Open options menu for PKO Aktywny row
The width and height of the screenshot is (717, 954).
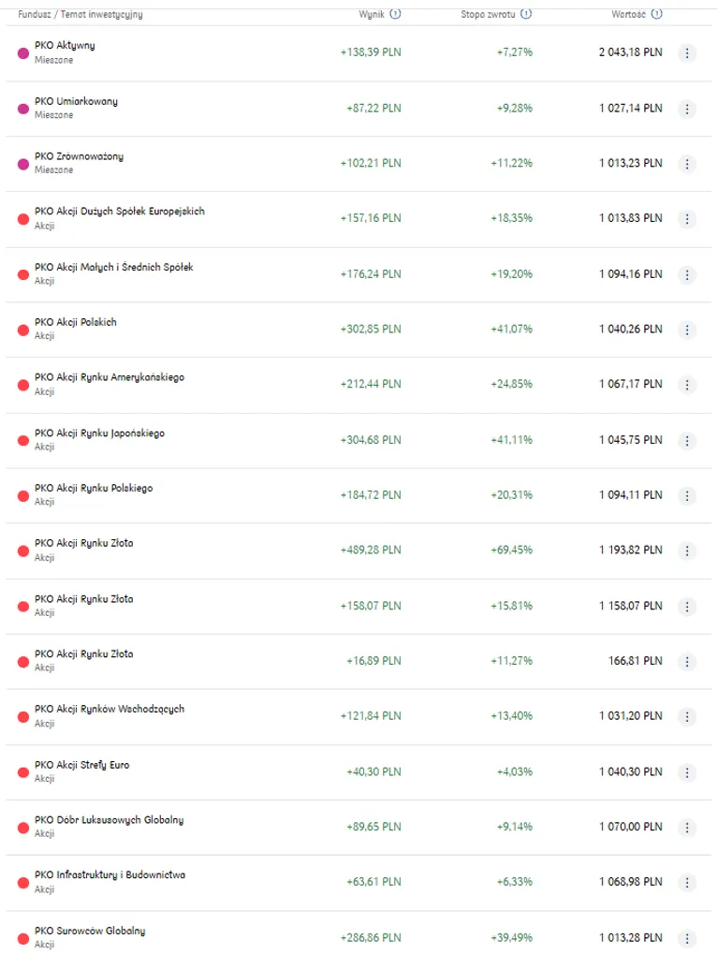687,53
